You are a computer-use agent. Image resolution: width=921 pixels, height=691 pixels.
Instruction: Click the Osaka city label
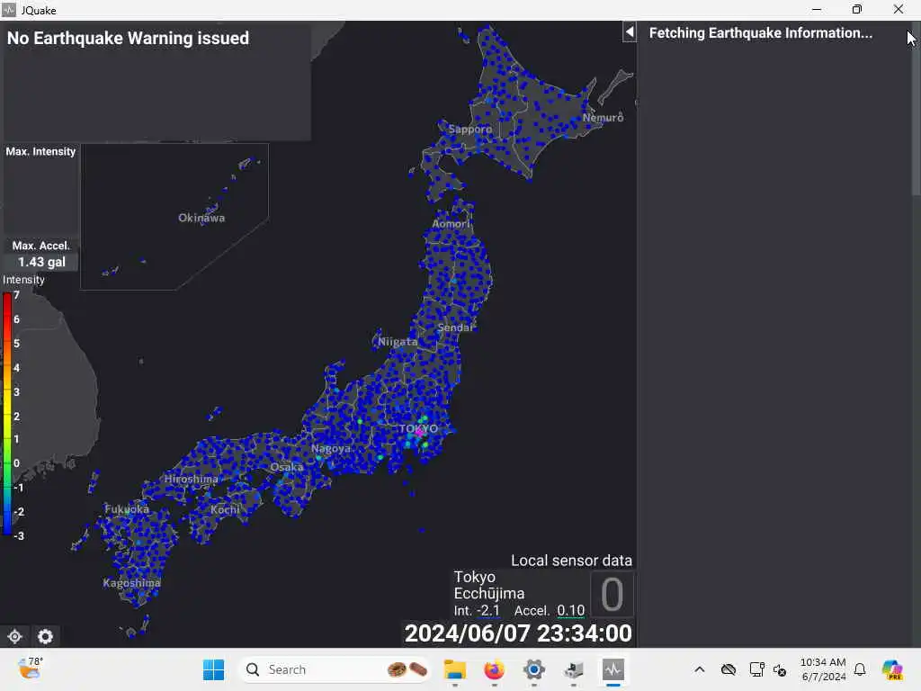point(287,467)
